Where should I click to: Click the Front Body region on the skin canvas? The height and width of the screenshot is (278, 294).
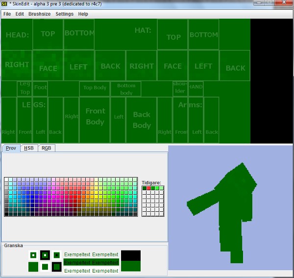95,117
